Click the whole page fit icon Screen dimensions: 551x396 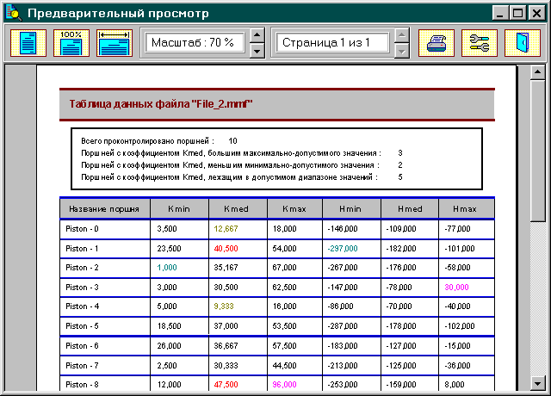point(28,42)
